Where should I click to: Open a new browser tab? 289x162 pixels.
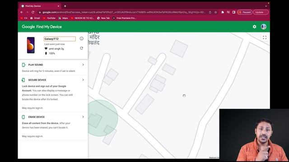pos(65,6)
